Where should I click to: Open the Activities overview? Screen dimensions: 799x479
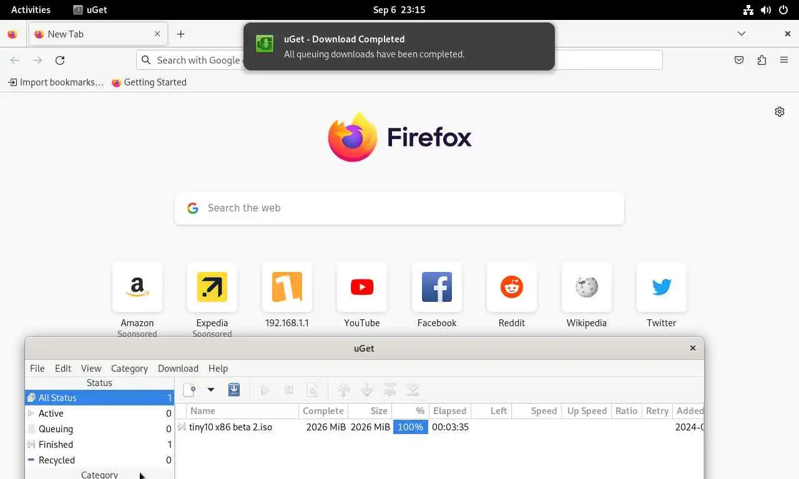tap(31, 9)
